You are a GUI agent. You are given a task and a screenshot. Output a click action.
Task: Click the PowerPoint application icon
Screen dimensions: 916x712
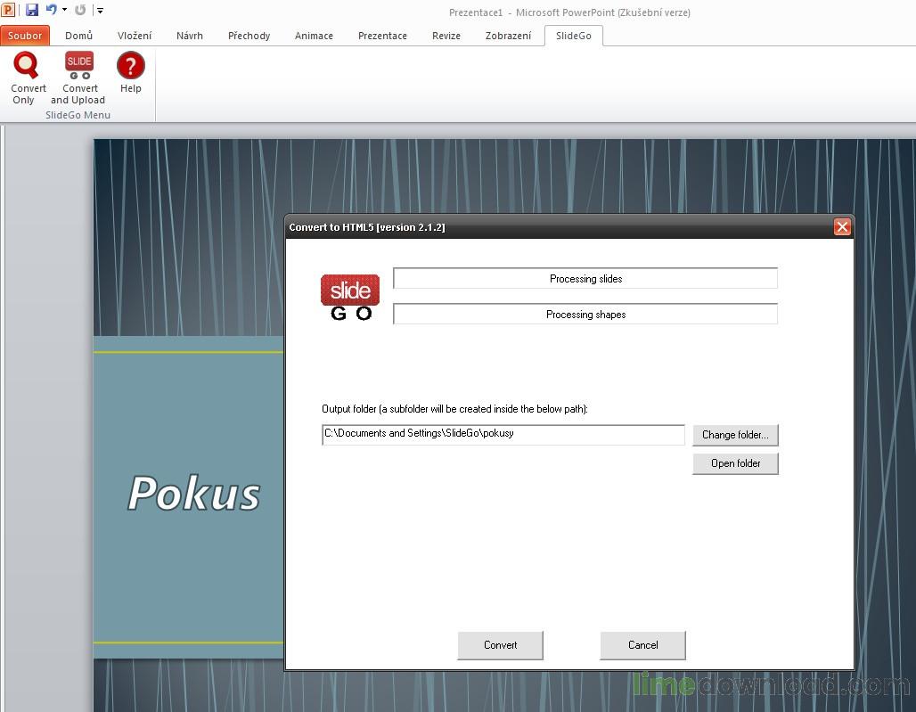click(8, 10)
